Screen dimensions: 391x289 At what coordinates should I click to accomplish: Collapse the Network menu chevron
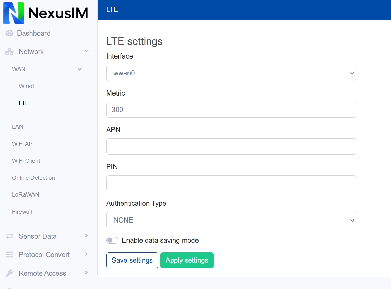click(x=86, y=51)
